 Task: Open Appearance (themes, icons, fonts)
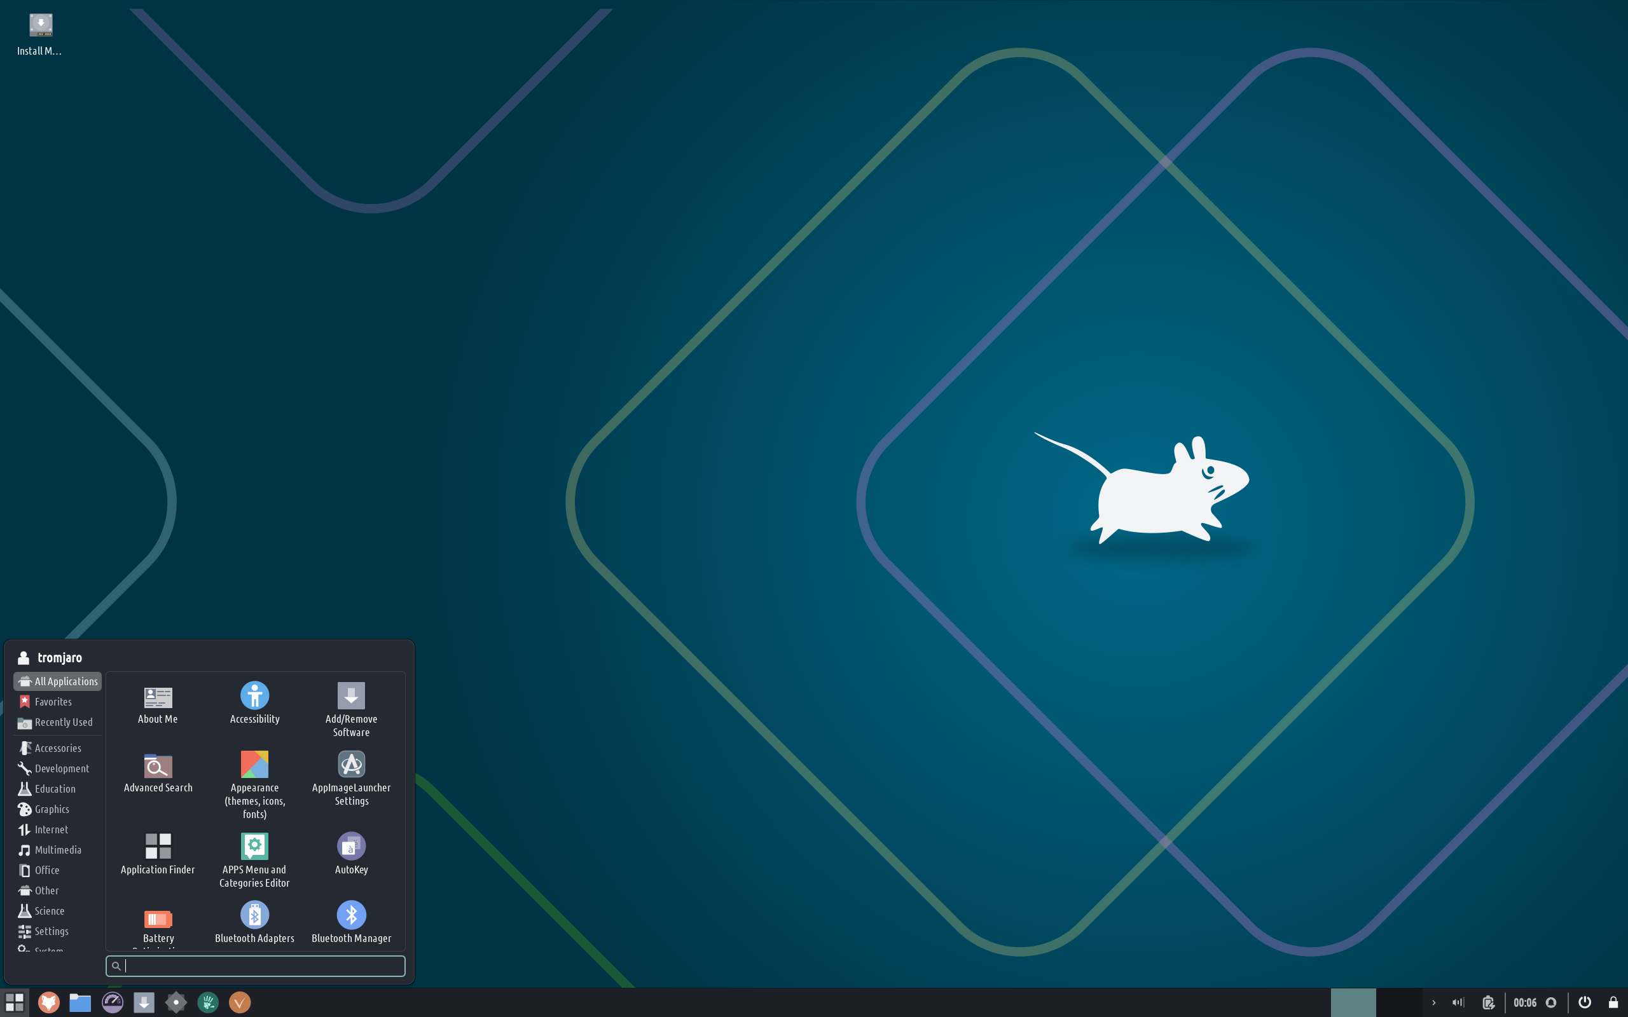tap(254, 785)
